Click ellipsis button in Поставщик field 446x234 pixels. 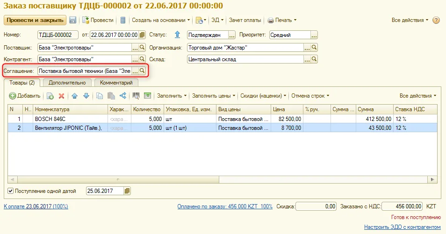click(x=135, y=48)
